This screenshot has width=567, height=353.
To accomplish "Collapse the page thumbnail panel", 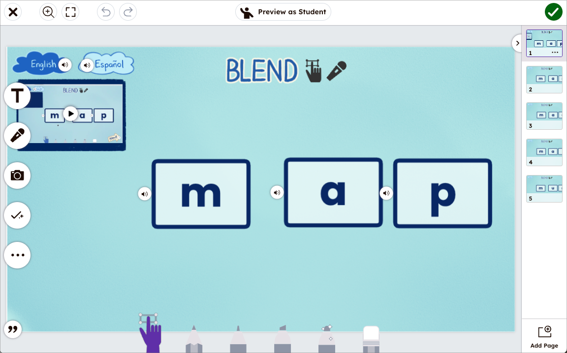I will tap(517, 43).
